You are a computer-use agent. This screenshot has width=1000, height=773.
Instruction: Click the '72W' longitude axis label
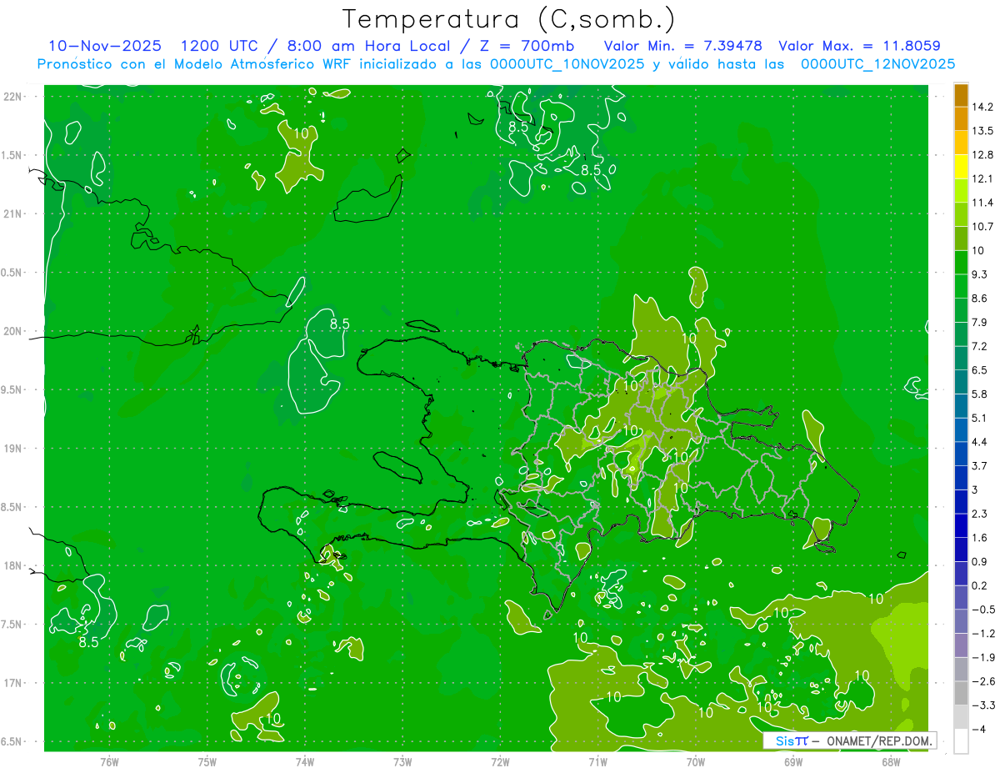(x=500, y=761)
